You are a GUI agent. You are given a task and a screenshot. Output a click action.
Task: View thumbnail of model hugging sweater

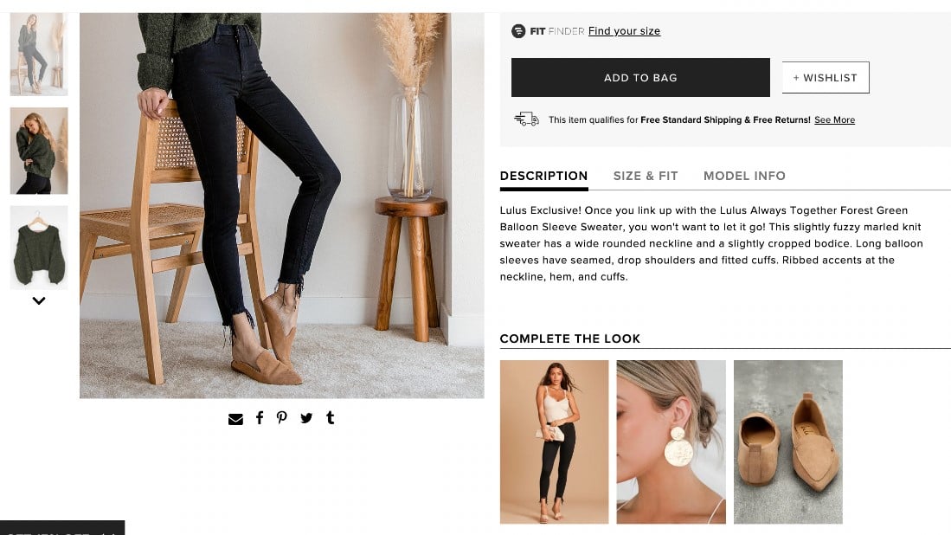click(x=39, y=151)
